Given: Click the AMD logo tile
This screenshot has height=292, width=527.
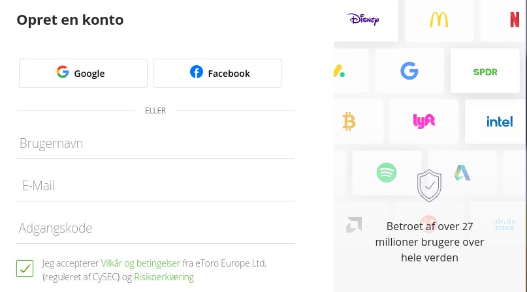Looking at the screenshot, I should pyautogui.click(x=354, y=224).
